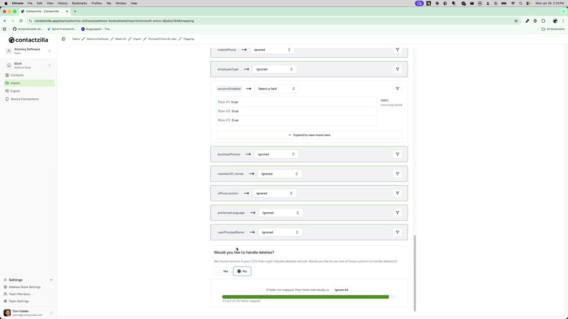The image size is (568, 319).
Task: Collapse the Settings section chevron
Action: tap(51, 279)
